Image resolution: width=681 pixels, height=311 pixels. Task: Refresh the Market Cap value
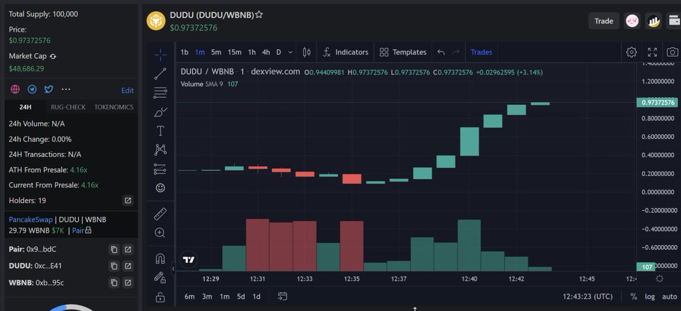tap(53, 56)
